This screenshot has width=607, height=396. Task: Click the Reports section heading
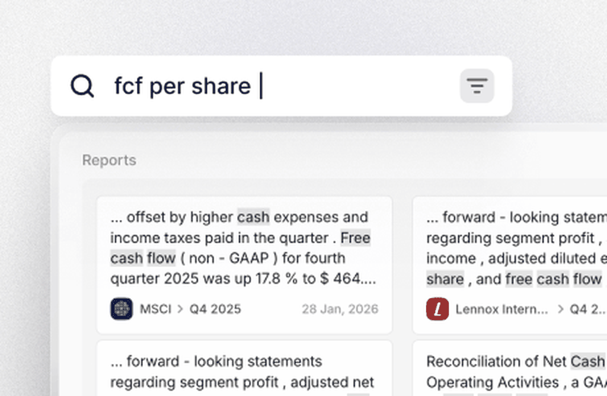(109, 160)
